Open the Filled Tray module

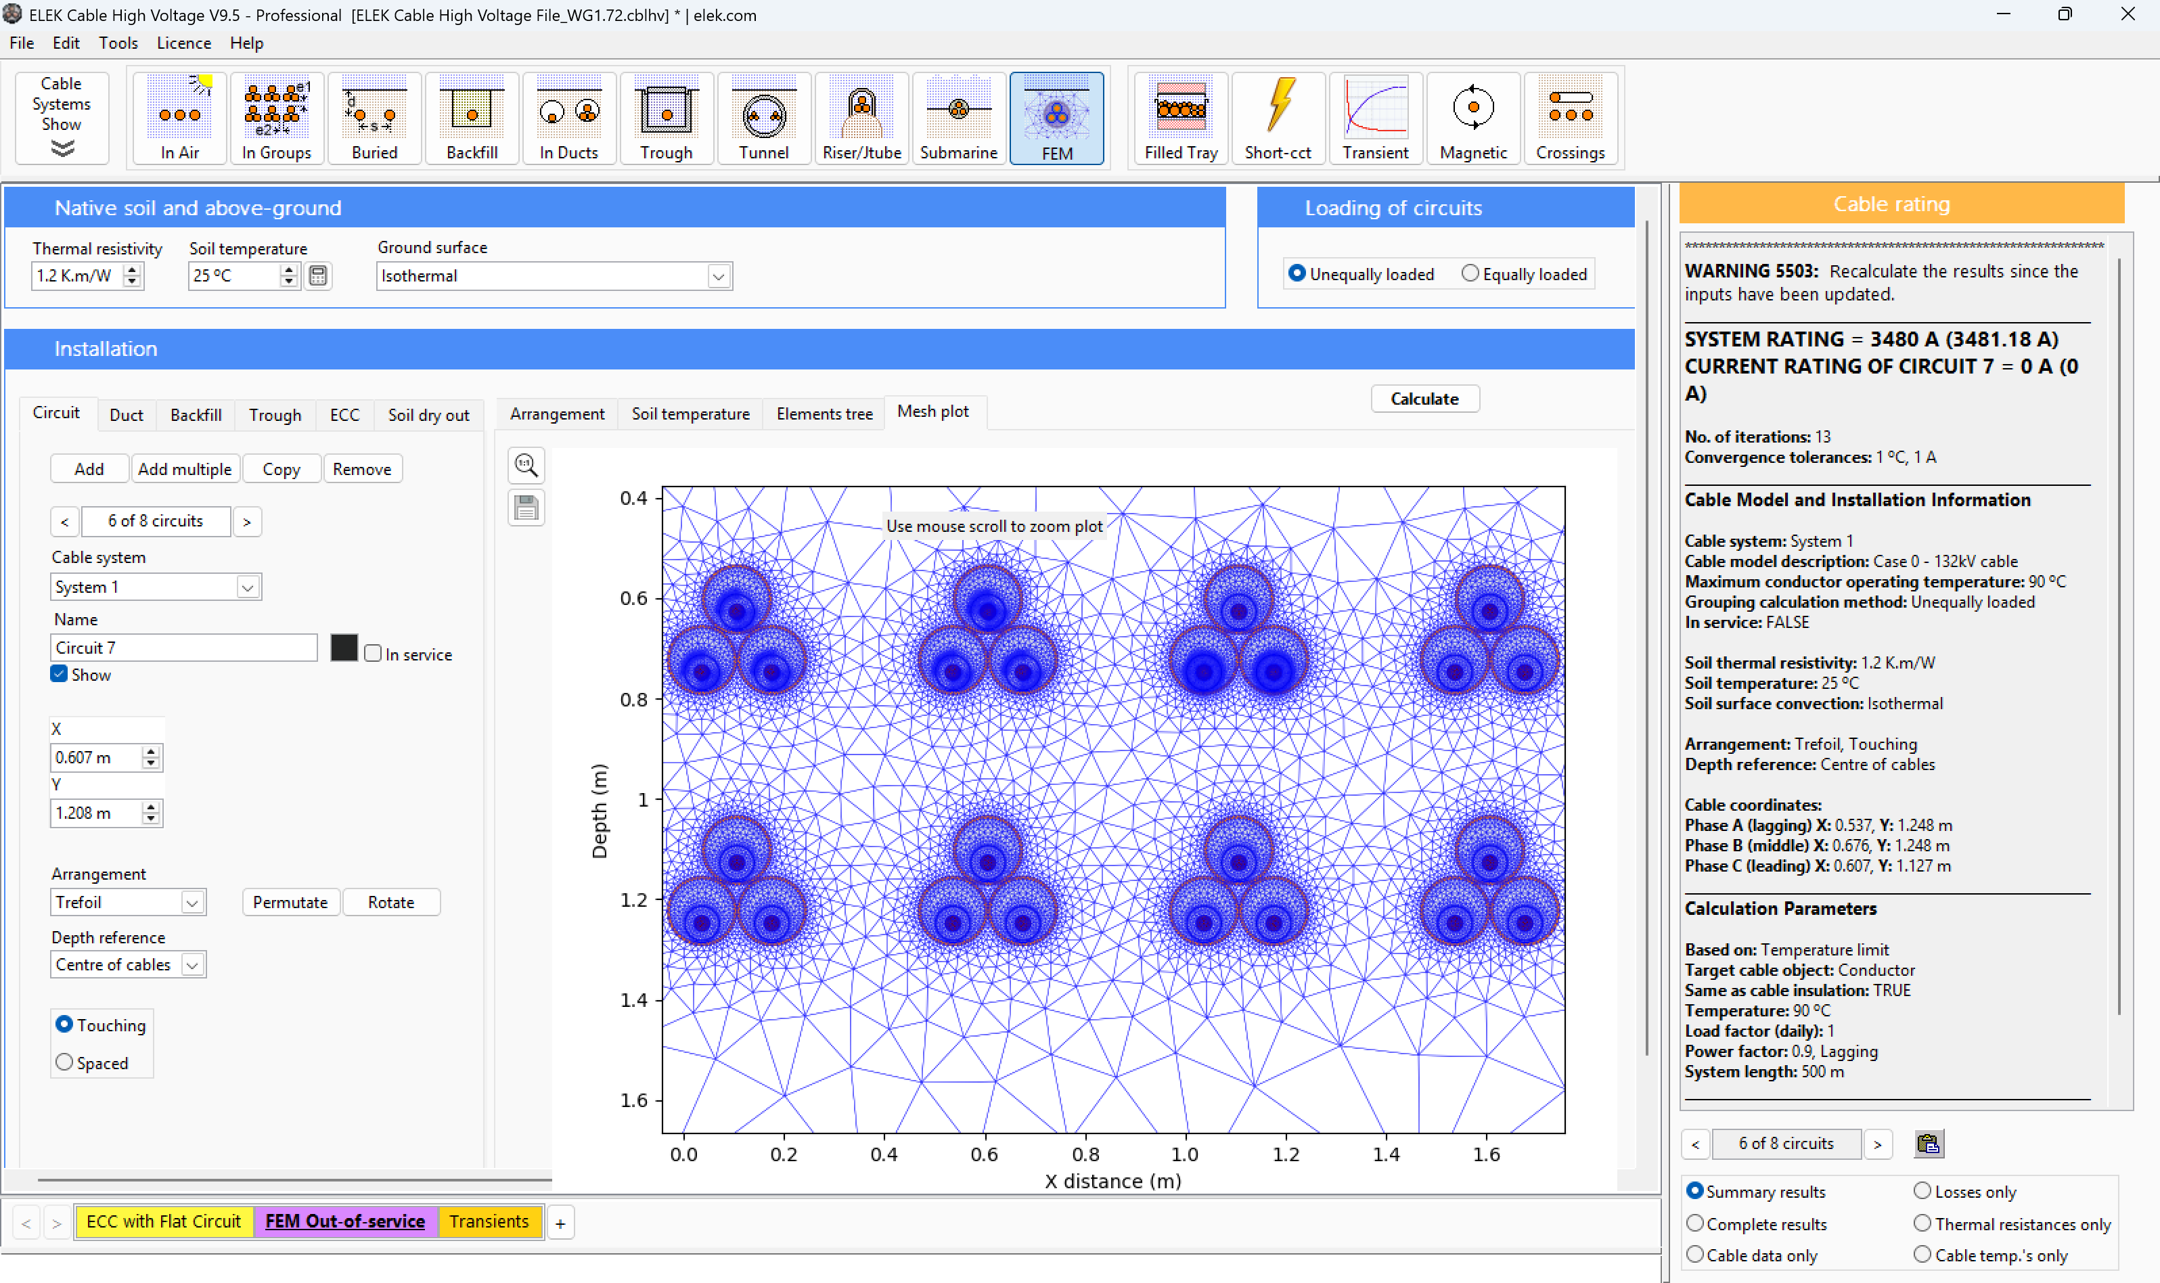click(1181, 118)
